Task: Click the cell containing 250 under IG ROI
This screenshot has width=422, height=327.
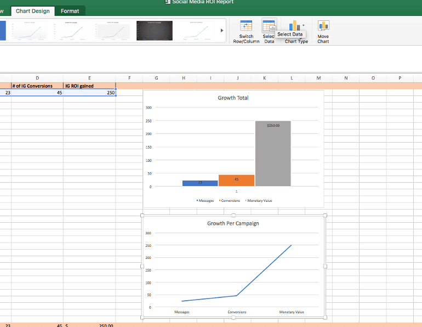Action: 89,93
